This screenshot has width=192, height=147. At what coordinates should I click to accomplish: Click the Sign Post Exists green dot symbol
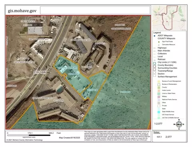click(159, 42)
